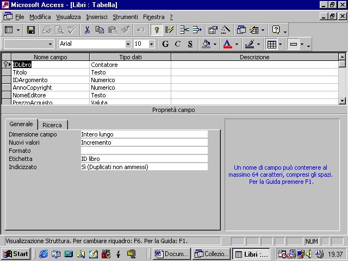Click the table View icon button
The width and height of the screenshot is (348, 261).
point(9,30)
